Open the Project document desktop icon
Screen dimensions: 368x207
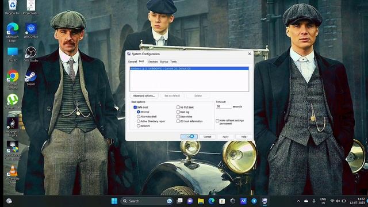(x=30, y=7)
